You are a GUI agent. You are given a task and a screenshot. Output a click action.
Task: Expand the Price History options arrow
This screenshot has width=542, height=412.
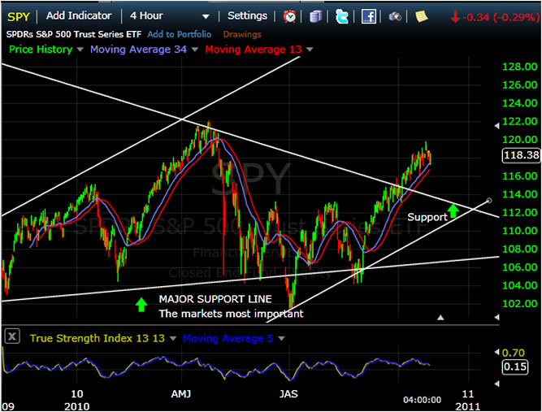pos(80,50)
